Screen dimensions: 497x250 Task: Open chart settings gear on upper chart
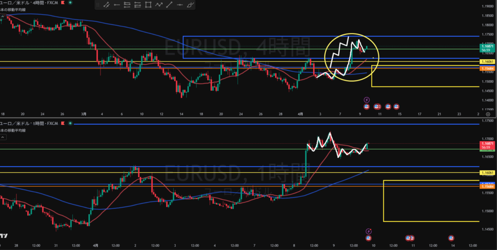487,113
